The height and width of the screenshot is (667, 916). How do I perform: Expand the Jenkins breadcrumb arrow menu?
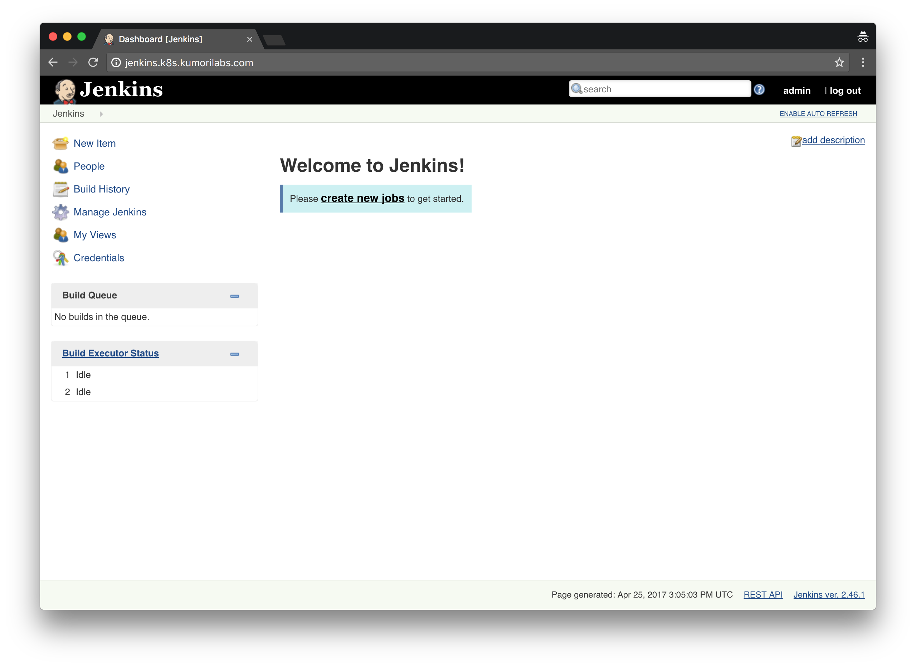tap(101, 115)
